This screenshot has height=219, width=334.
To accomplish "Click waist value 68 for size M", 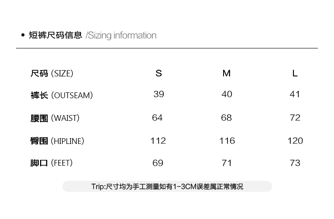I will [227, 118].
